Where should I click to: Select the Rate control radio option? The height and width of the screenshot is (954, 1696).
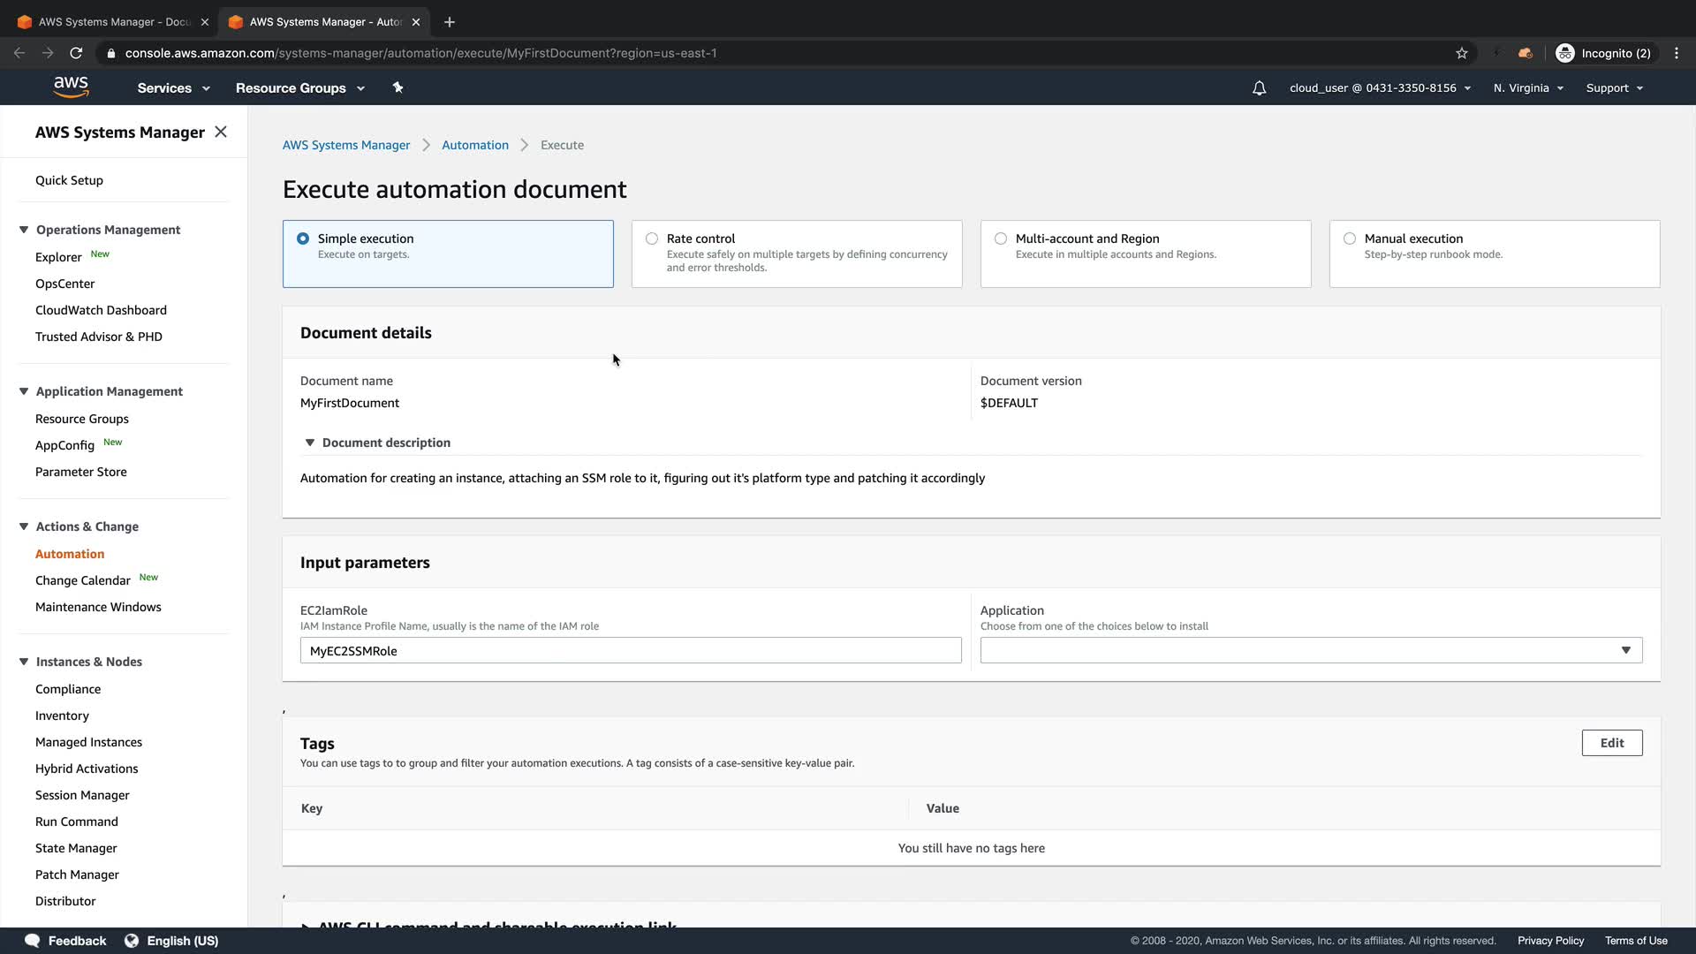click(652, 238)
